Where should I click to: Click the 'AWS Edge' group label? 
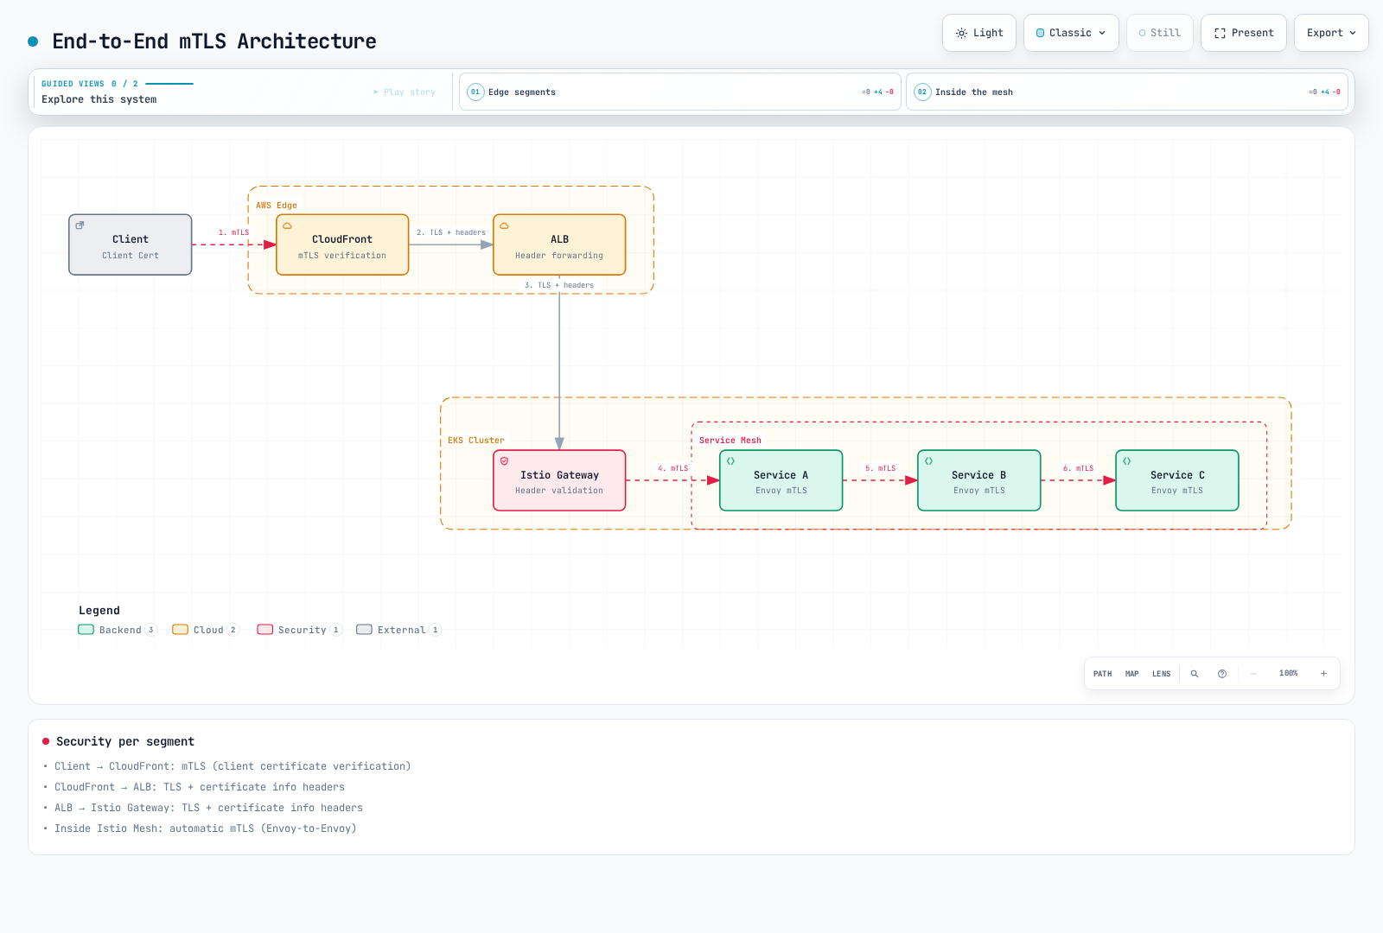click(277, 206)
